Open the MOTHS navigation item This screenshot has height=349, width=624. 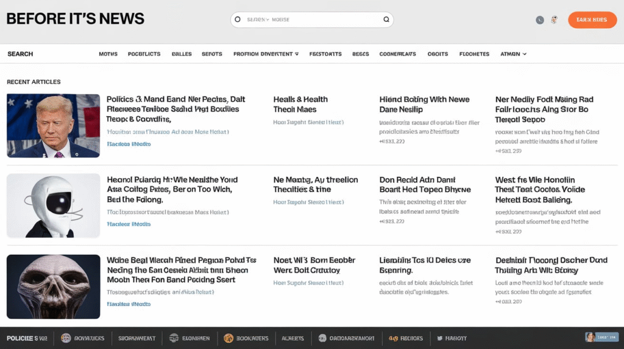108,54
